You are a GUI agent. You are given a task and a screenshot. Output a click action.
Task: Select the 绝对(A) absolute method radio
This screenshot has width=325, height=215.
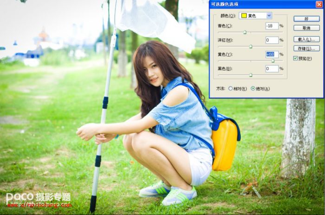(253, 88)
